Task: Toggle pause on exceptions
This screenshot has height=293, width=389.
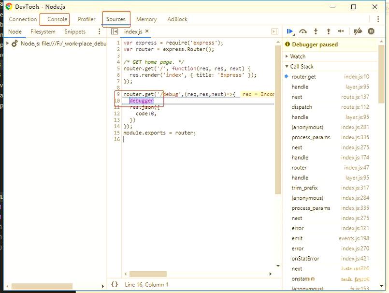Action: tap(371, 31)
